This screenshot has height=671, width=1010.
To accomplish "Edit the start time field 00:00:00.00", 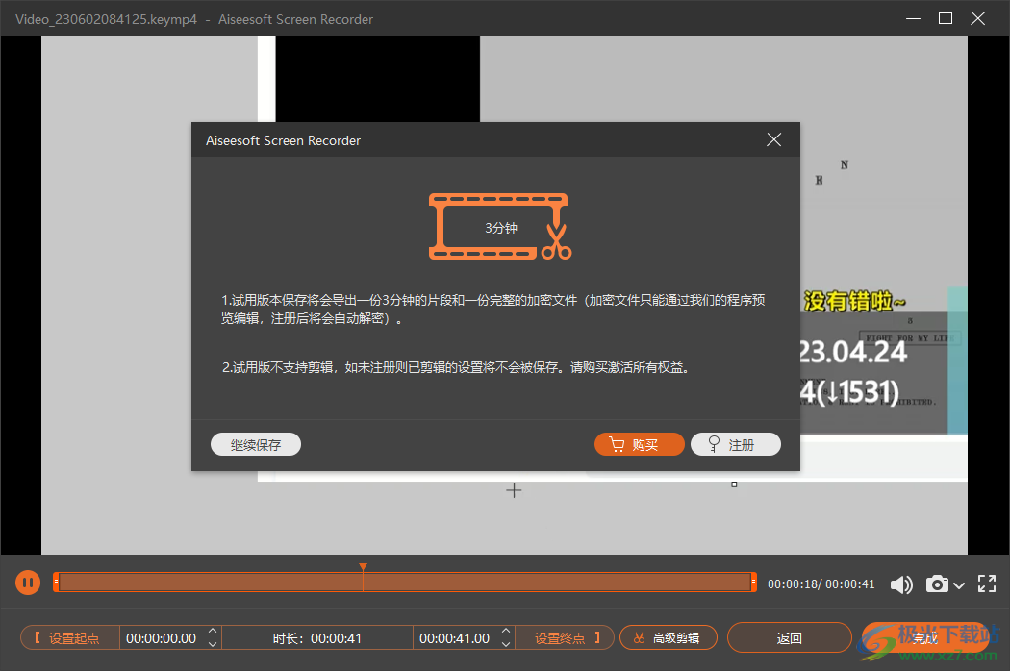I will click(x=162, y=638).
